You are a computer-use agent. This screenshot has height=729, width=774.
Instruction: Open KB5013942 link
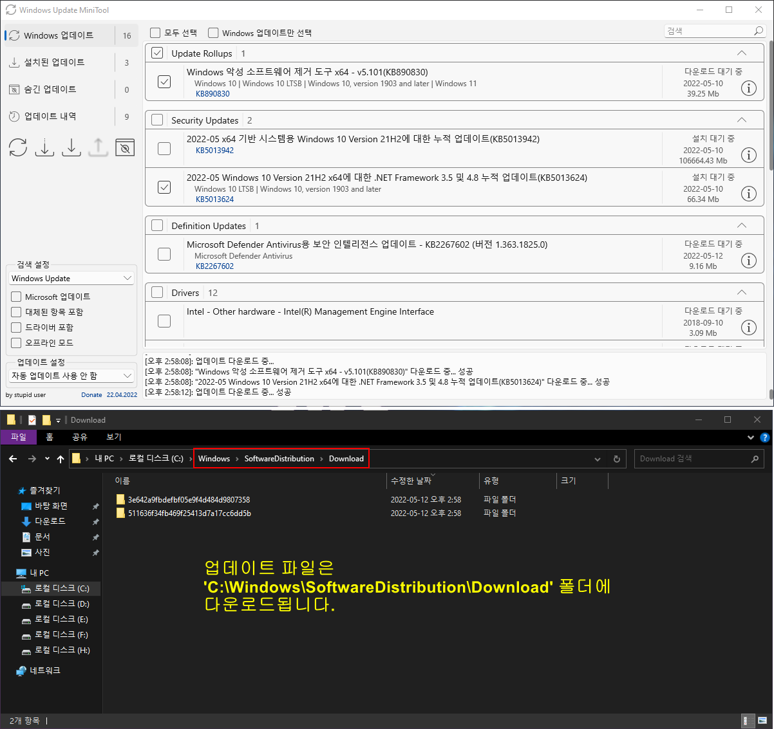tap(214, 151)
